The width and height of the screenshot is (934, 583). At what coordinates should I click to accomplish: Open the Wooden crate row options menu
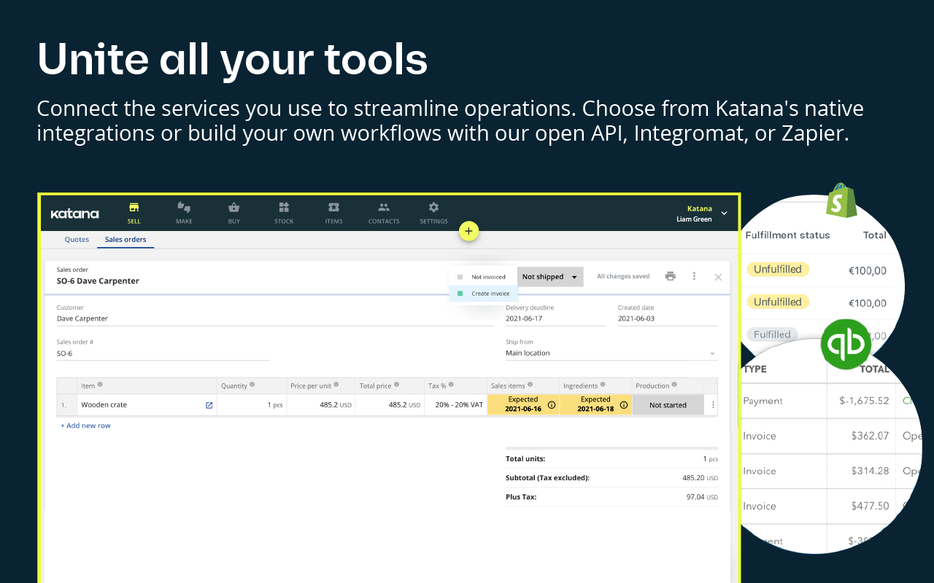(x=713, y=405)
